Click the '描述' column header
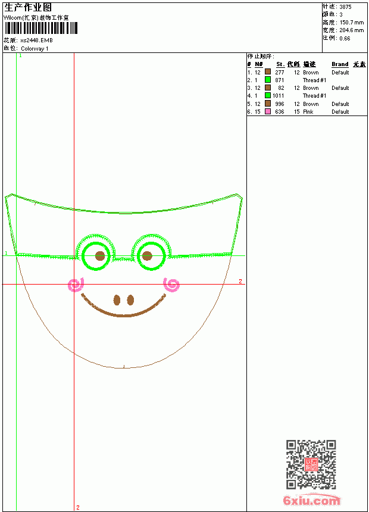 pos(309,64)
